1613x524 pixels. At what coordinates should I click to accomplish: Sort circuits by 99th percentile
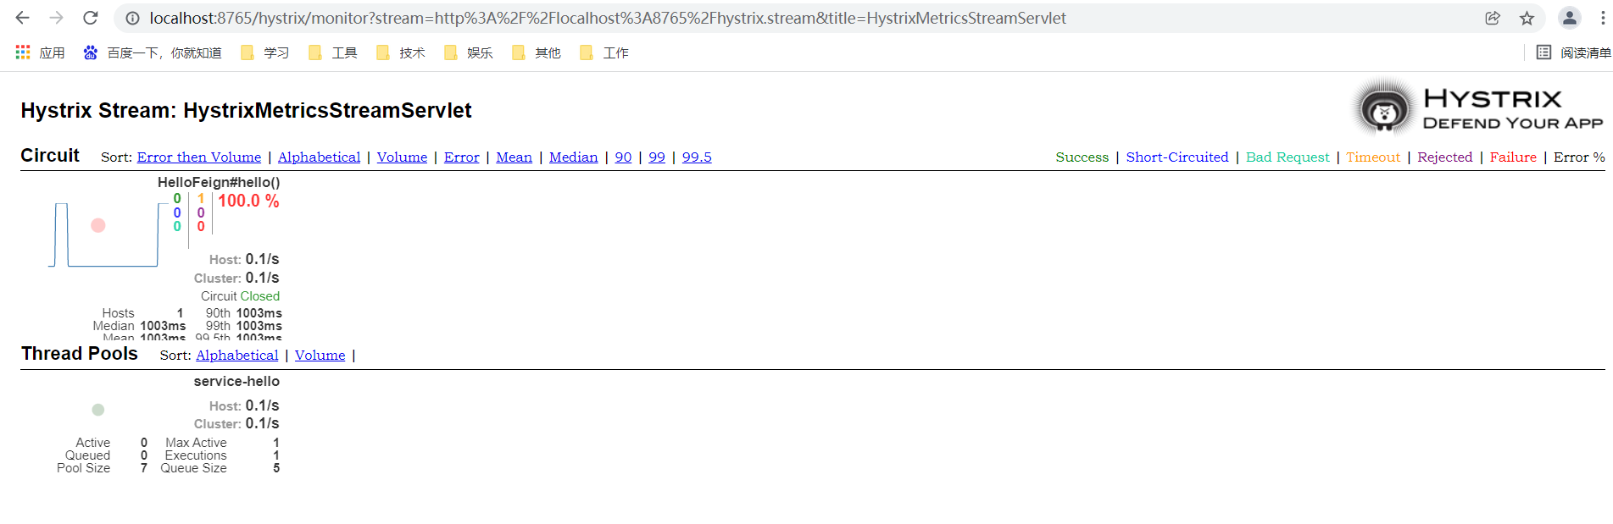pos(657,157)
